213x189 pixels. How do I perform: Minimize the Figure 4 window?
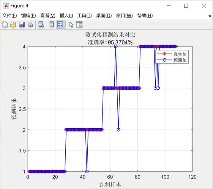[169, 6]
